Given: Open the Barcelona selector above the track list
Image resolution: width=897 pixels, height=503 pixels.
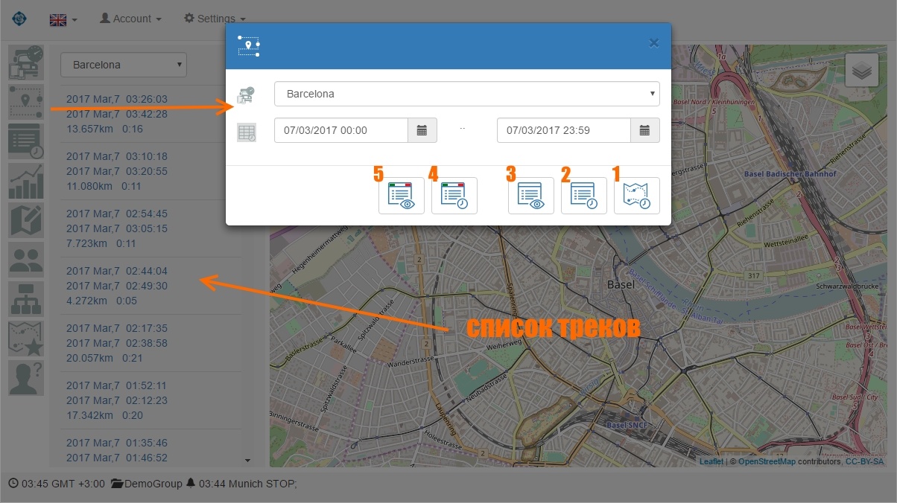Looking at the screenshot, I should click(x=123, y=65).
